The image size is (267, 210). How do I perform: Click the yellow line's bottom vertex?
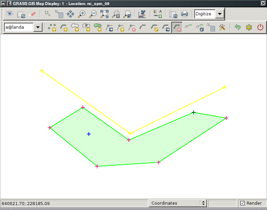(130, 133)
